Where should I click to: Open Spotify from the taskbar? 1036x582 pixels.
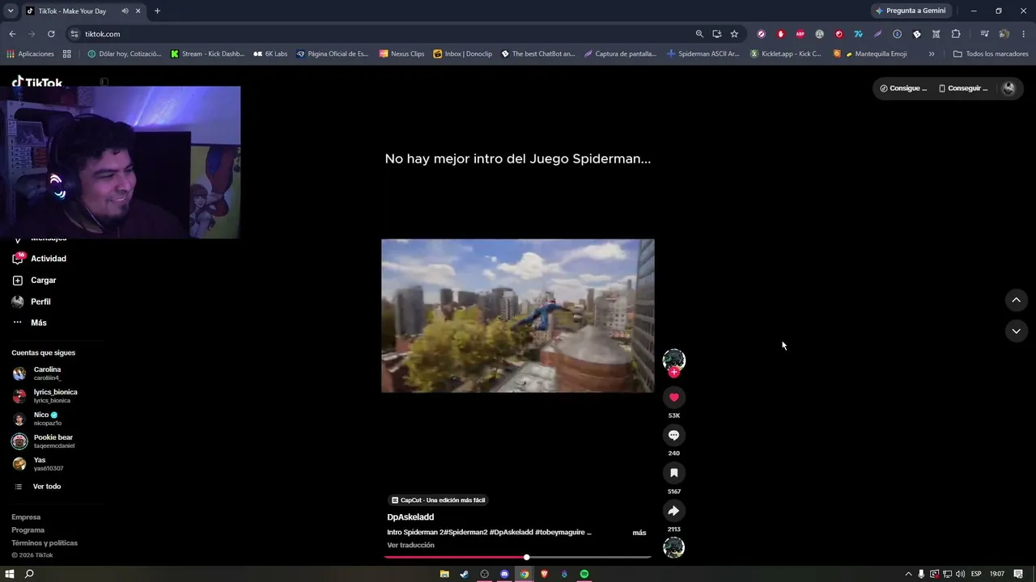click(x=584, y=574)
